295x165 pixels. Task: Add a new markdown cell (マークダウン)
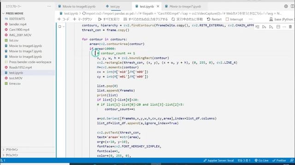83,19
